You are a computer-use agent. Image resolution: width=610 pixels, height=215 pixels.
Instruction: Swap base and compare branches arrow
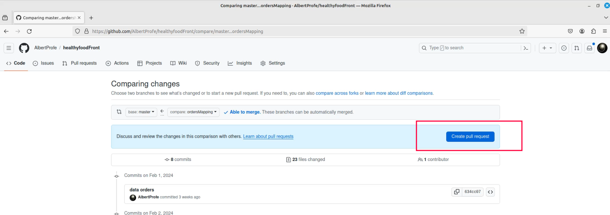tap(162, 112)
